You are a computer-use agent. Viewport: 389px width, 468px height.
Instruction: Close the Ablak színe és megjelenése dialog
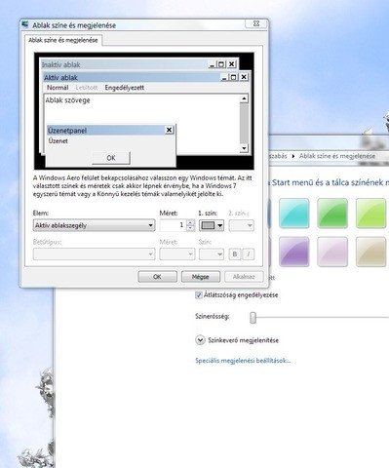256,23
